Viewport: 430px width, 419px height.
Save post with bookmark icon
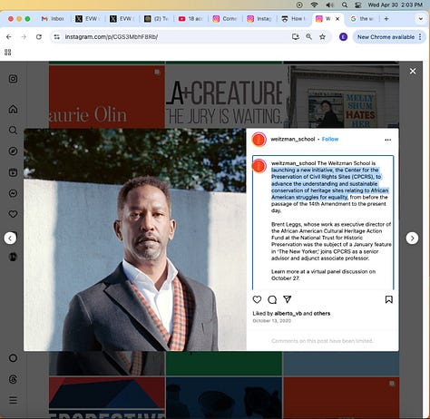389,299
